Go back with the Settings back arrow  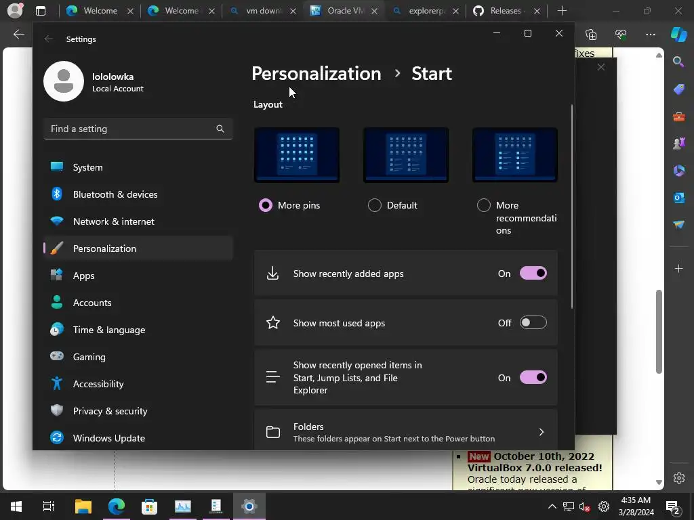tap(49, 39)
